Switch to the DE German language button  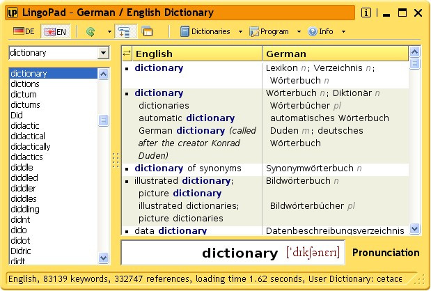pos(24,31)
